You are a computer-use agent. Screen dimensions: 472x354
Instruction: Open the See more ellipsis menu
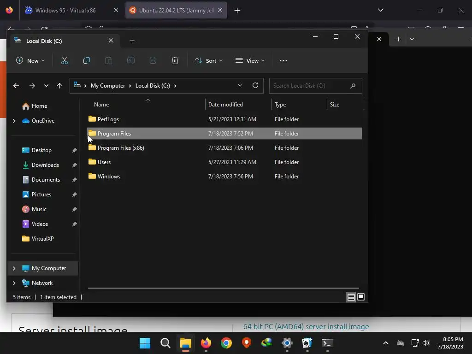(283, 60)
